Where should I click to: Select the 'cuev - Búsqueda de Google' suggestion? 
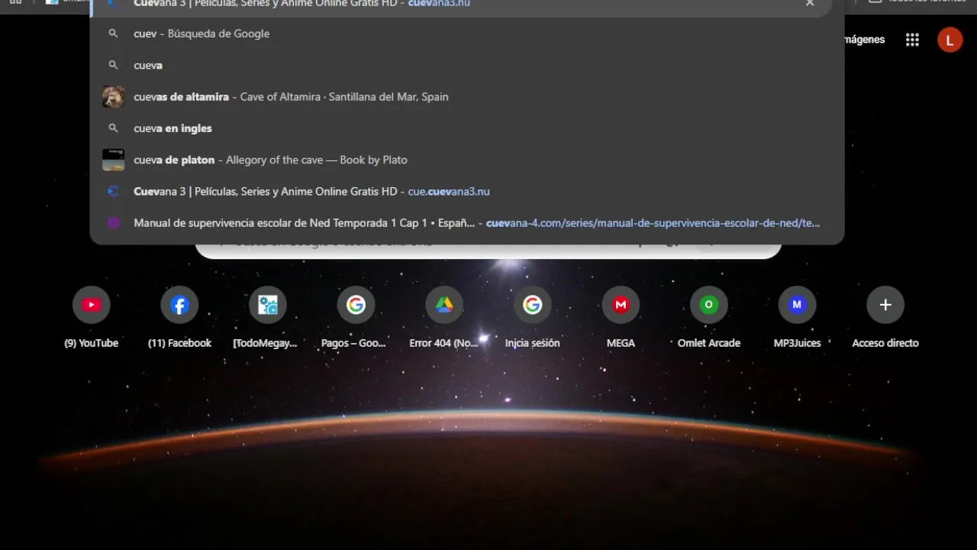(x=467, y=34)
